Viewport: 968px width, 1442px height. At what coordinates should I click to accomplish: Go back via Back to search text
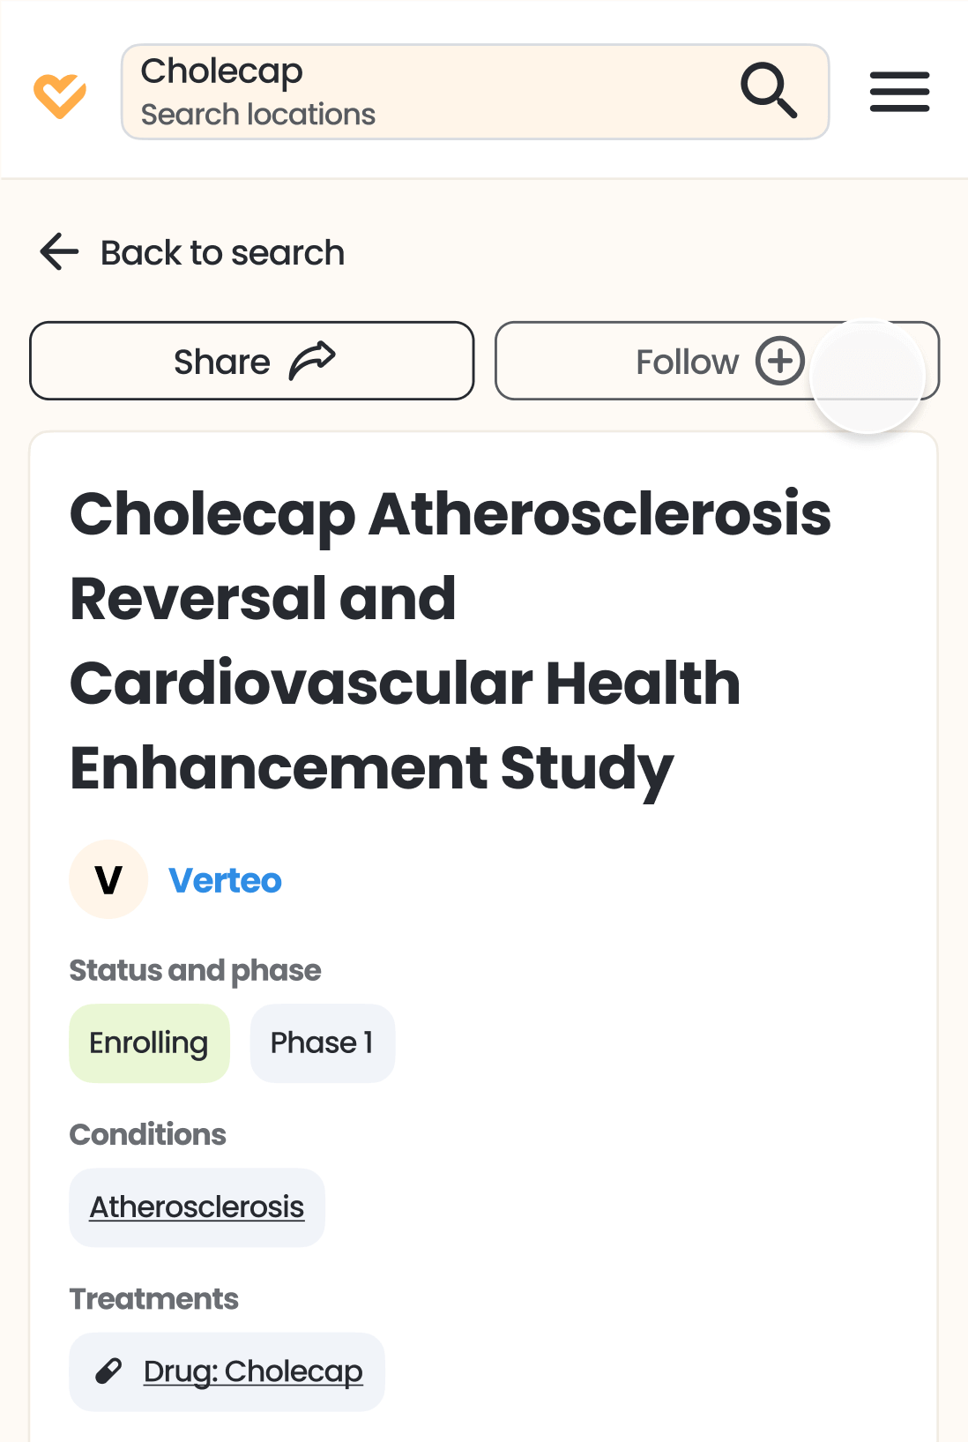(x=222, y=253)
